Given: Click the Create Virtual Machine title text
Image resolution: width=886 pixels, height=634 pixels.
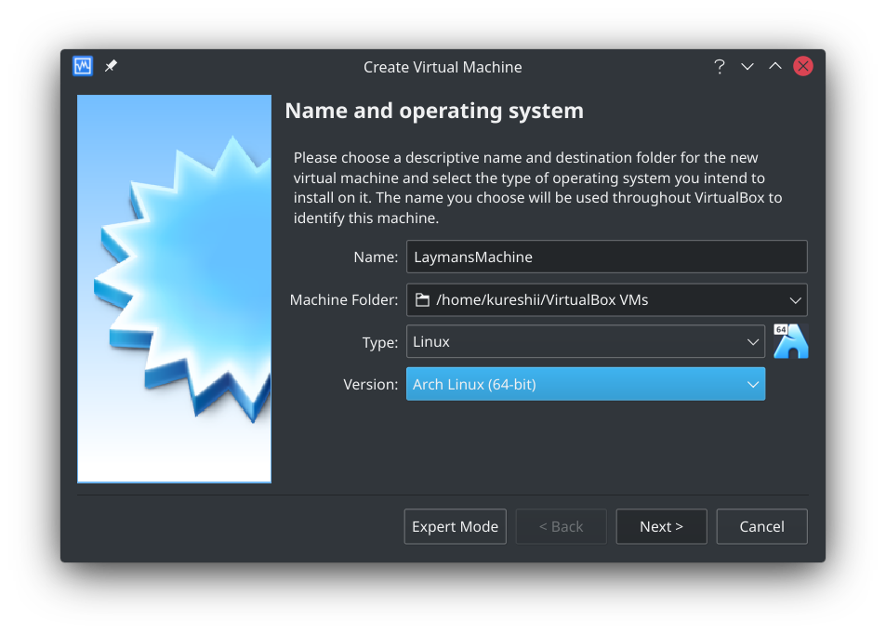Looking at the screenshot, I should tap(443, 67).
